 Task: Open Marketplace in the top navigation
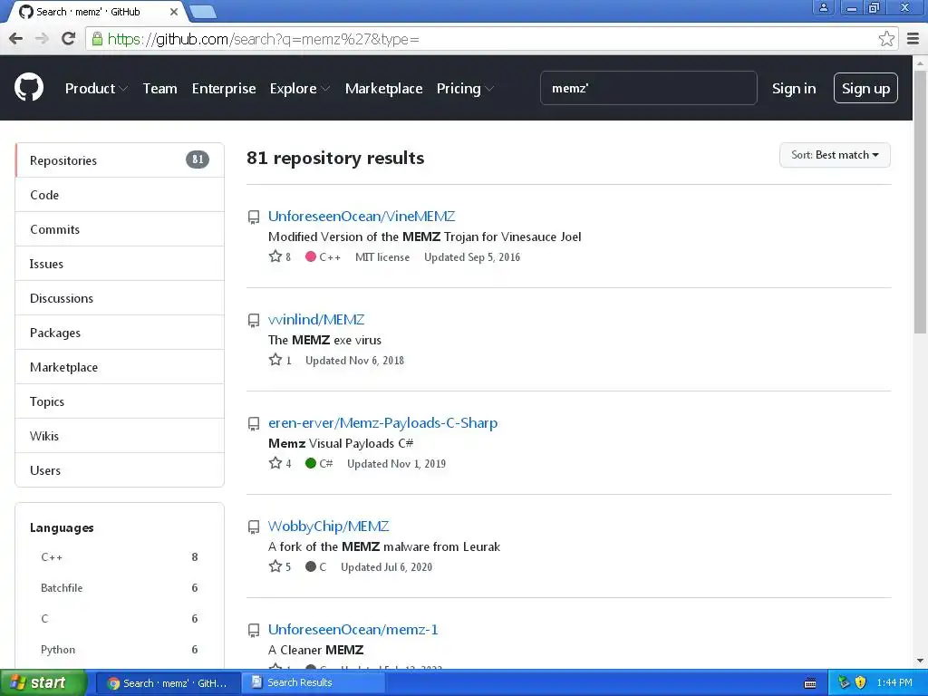tap(383, 88)
